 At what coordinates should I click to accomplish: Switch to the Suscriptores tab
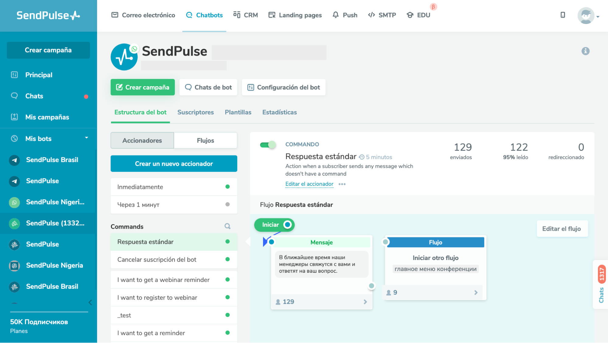[x=196, y=112]
